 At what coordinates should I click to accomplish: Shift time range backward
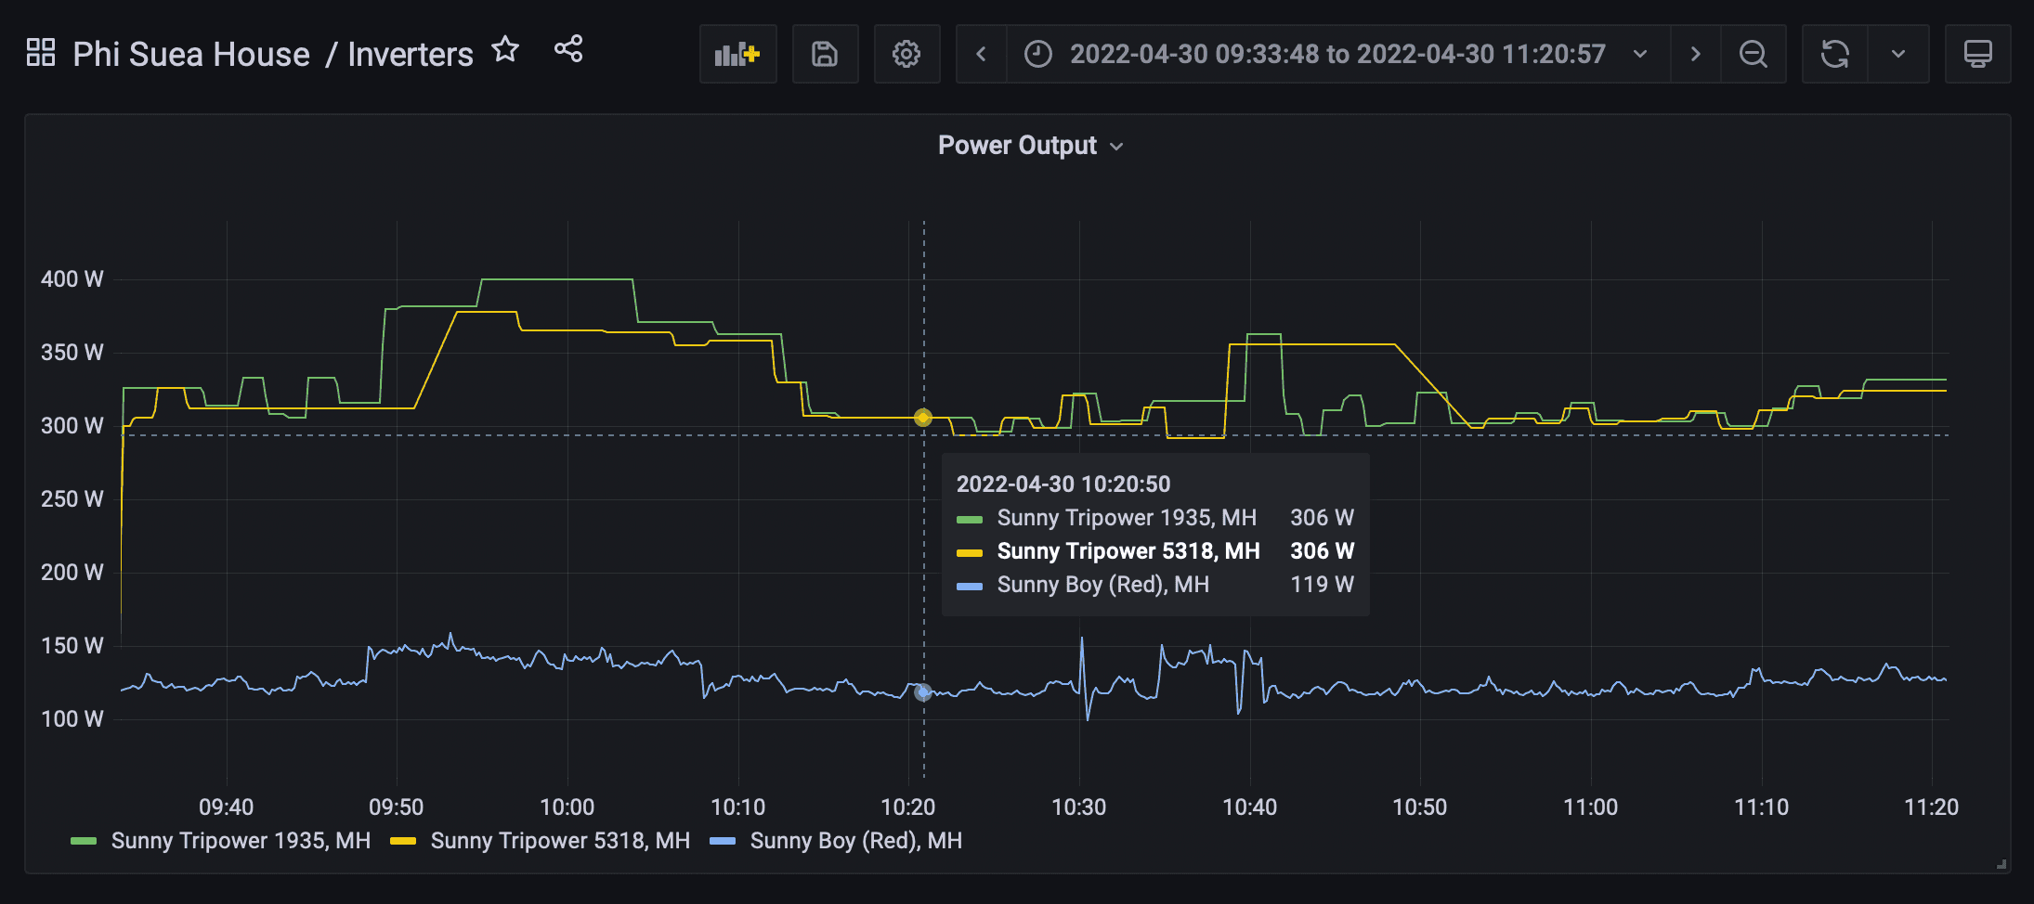pyautogui.click(x=982, y=54)
